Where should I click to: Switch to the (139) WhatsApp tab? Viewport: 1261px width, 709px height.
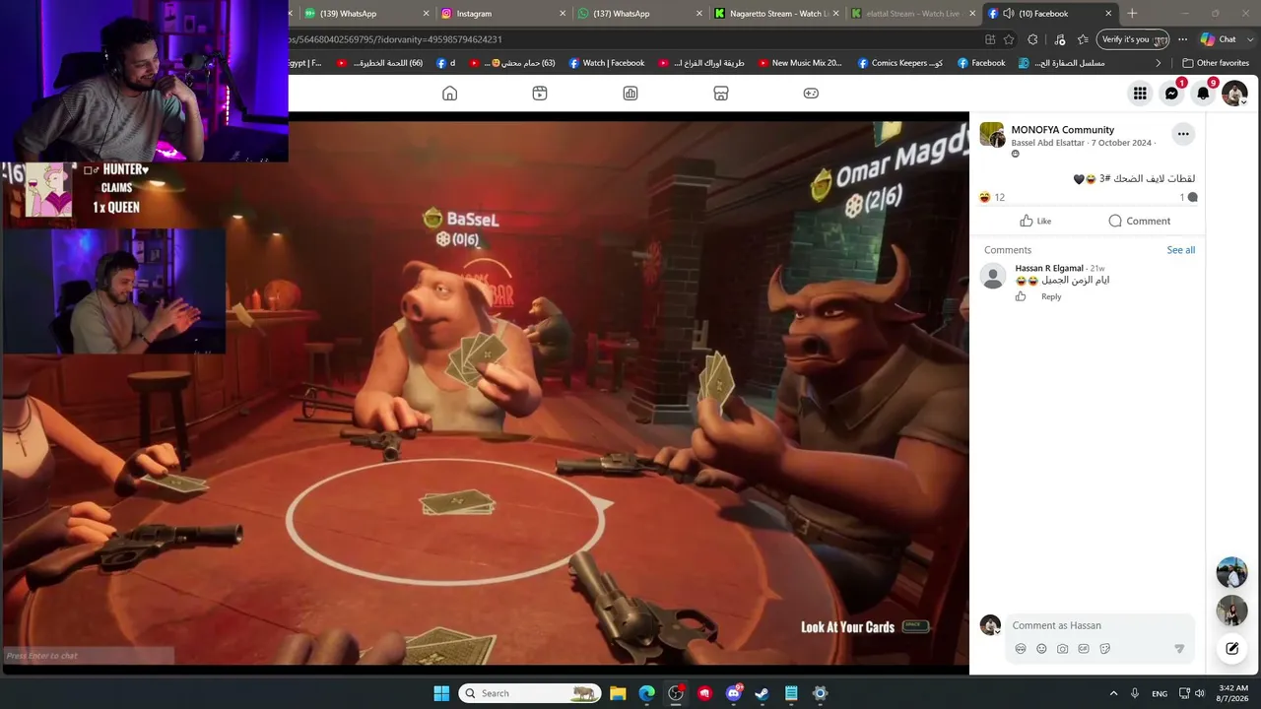click(366, 14)
